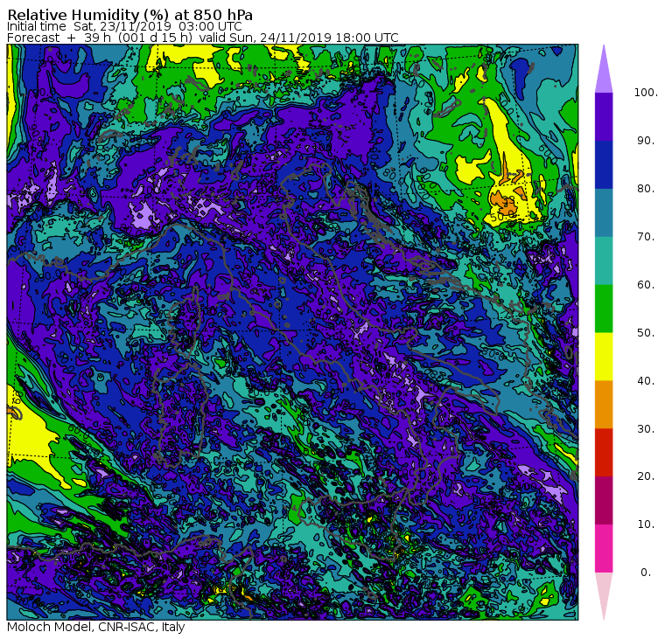Click the 10-20 maroon legend swatch
The height and width of the screenshot is (639, 665).
604,500
